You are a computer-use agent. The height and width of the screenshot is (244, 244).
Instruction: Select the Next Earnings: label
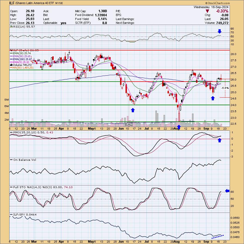125,23
